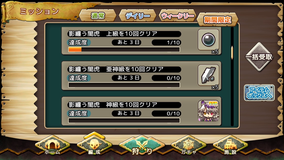
Task: Open the 施設 facilities icon
Action: pos(230,145)
